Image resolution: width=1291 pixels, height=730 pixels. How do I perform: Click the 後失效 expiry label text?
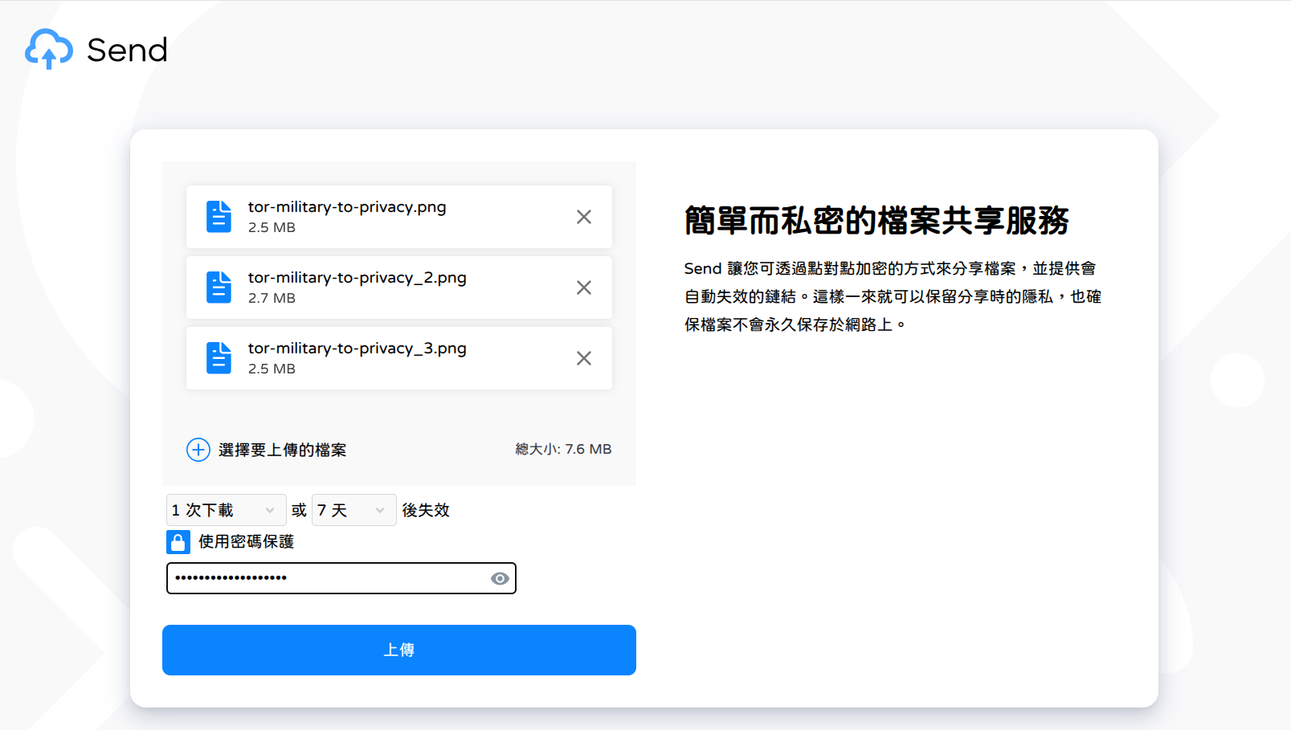tap(426, 510)
